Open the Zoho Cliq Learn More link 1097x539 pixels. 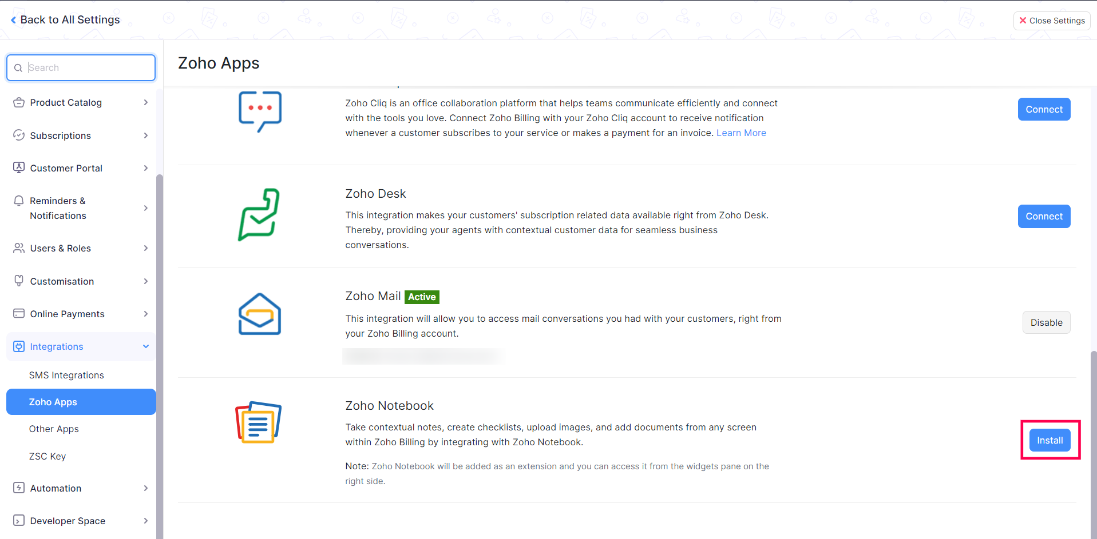click(x=741, y=133)
